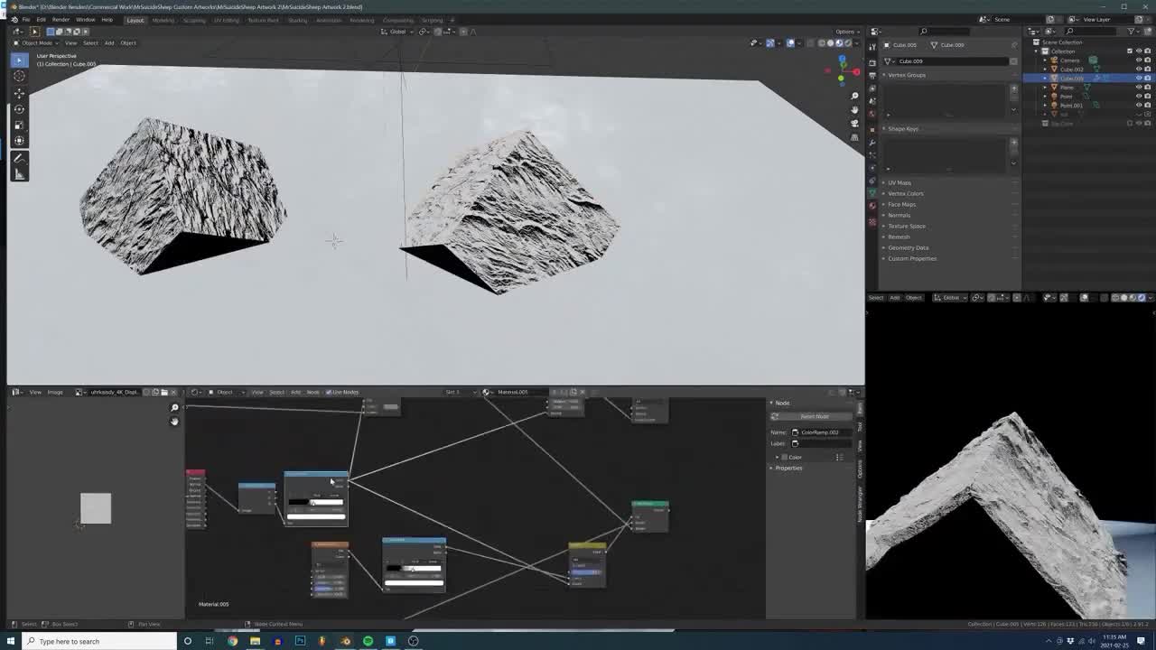Open the Texture properties tab
The image size is (1156, 650).
[872, 220]
